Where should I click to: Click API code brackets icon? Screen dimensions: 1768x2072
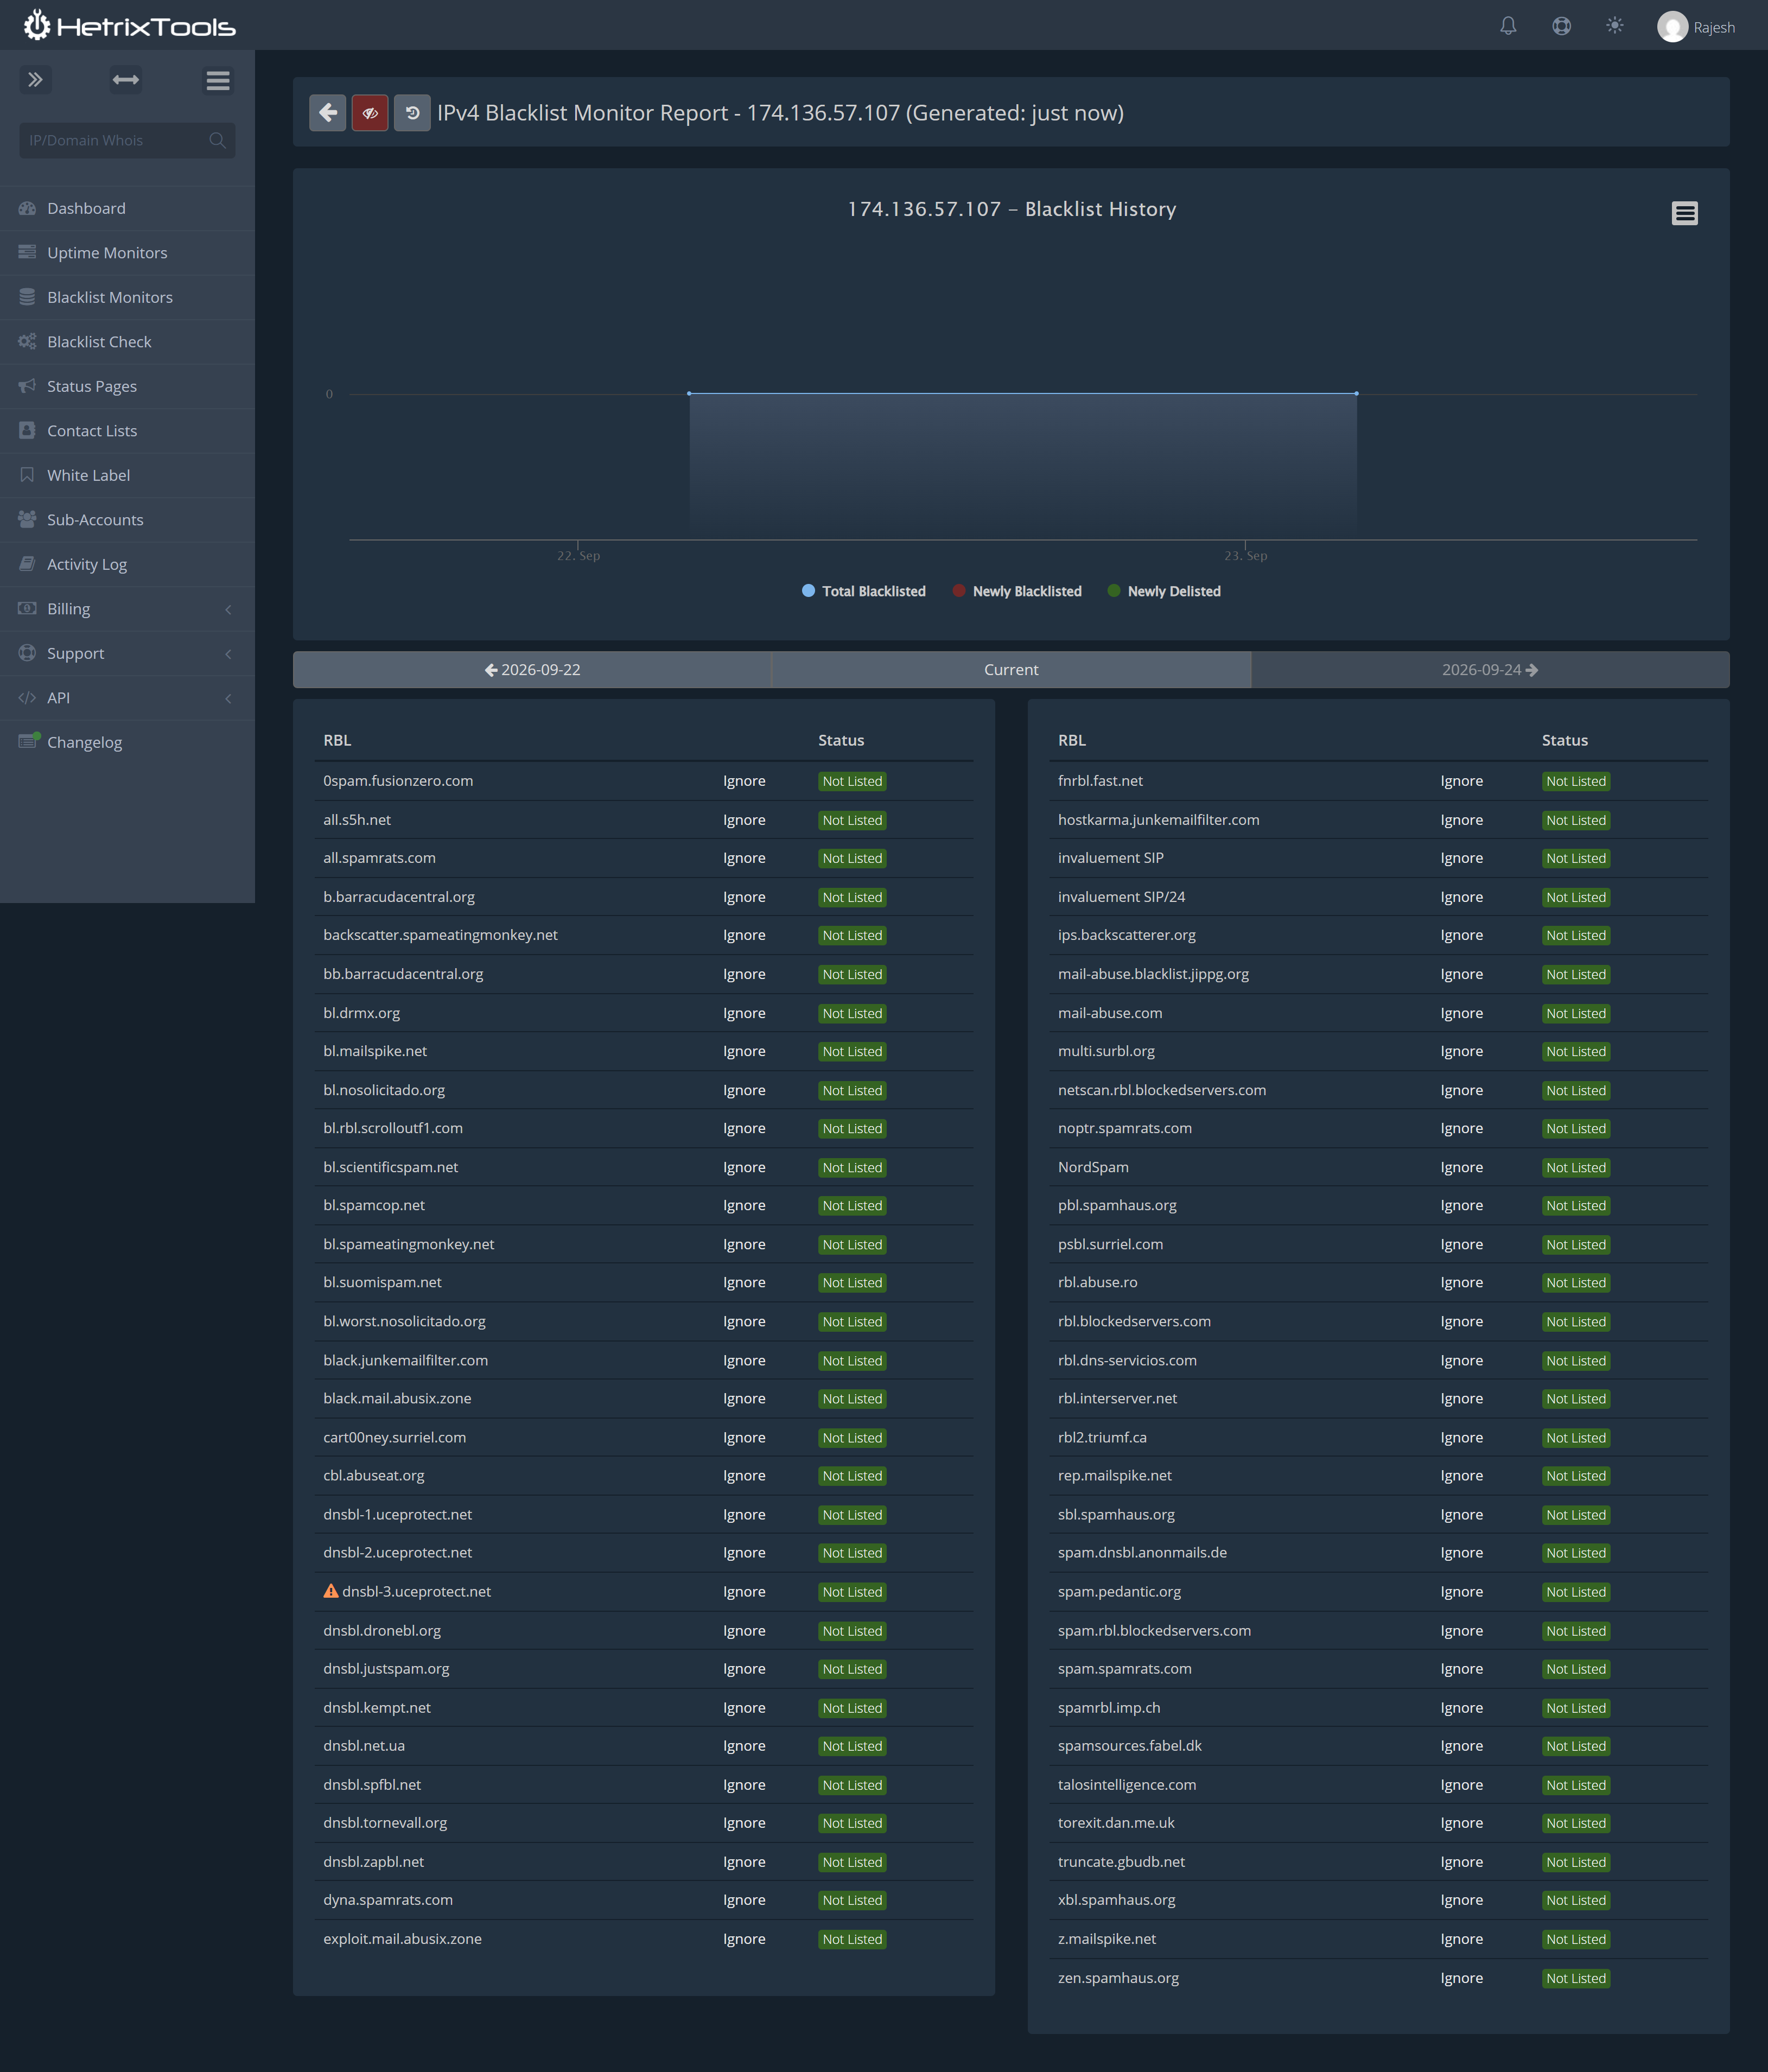pyautogui.click(x=27, y=698)
